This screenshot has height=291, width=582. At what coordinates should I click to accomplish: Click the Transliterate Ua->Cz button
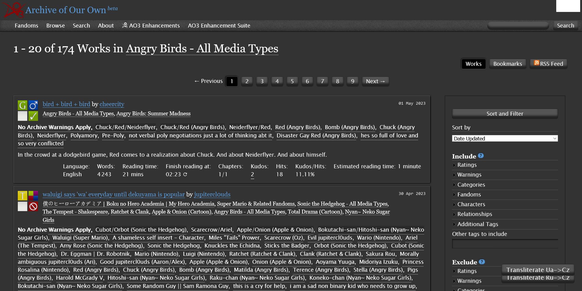pos(538,270)
